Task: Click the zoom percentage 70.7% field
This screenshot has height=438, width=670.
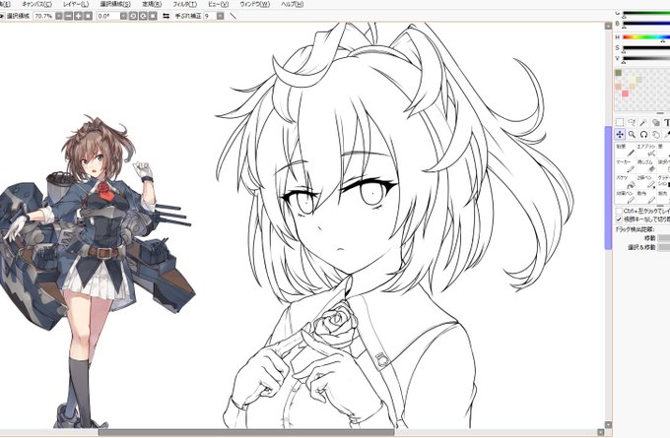Action: coord(43,16)
